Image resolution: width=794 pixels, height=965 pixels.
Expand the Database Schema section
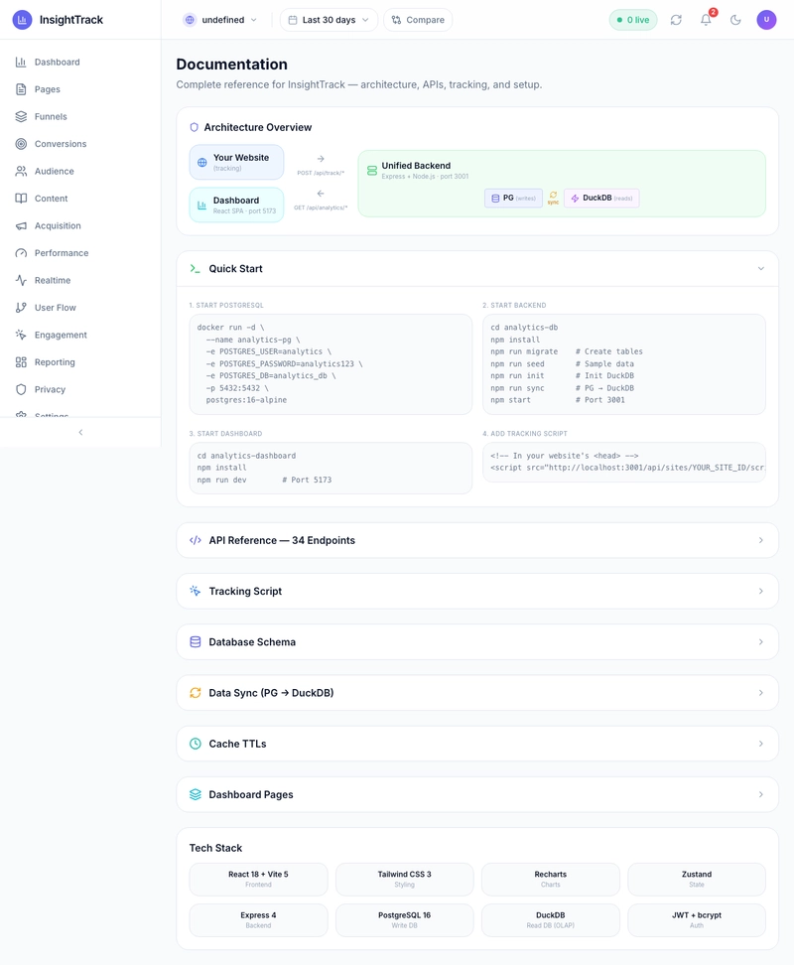pyautogui.click(x=477, y=642)
